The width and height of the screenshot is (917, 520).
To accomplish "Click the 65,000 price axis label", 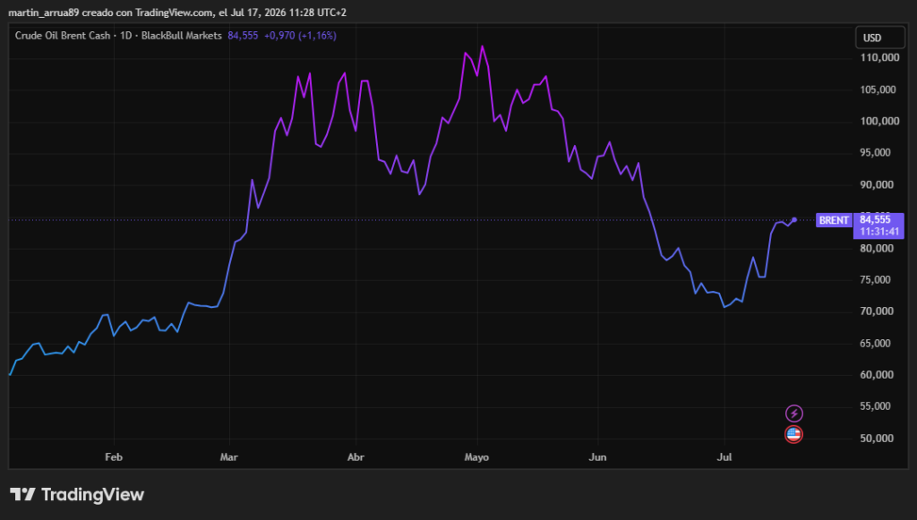I will tap(876, 343).
